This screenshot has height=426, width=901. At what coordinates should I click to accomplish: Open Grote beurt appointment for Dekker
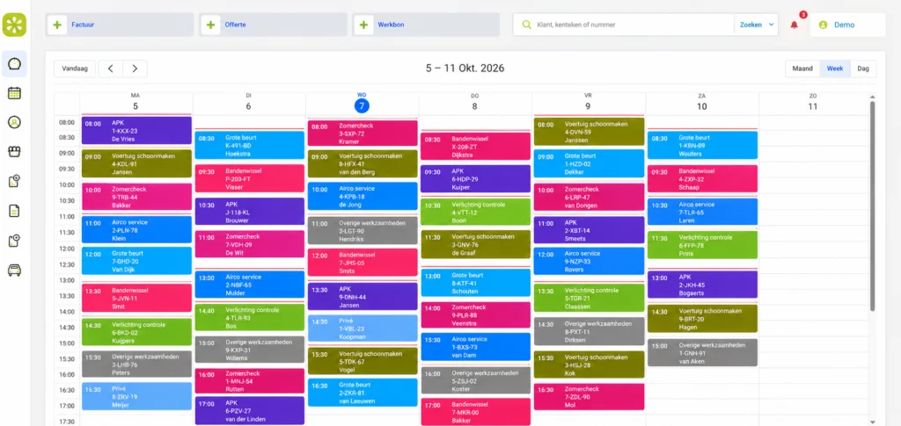(x=589, y=164)
